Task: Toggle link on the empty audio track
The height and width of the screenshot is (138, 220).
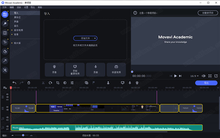Action: pyautogui.click(x=7, y=120)
